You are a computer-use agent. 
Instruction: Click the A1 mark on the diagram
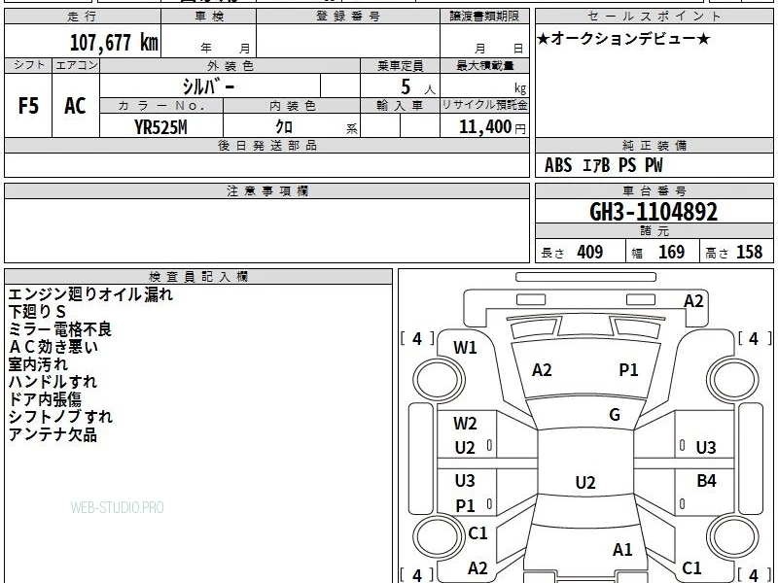pos(622,550)
